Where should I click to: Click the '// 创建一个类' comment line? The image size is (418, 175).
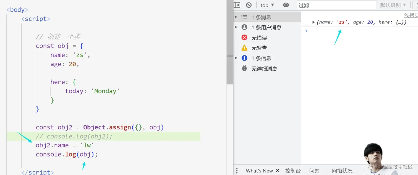(58, 37)
